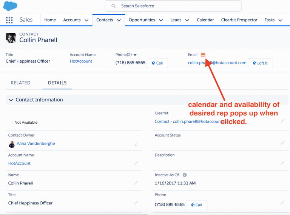The width and height of the screenshot is (290, 215).
Task: Open the Clearbit Prospector tab
Action: click(239, 20)
